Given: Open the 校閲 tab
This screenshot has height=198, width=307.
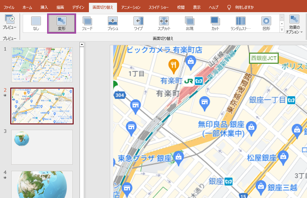Looking at the screenshot, I should coord(181,7).
